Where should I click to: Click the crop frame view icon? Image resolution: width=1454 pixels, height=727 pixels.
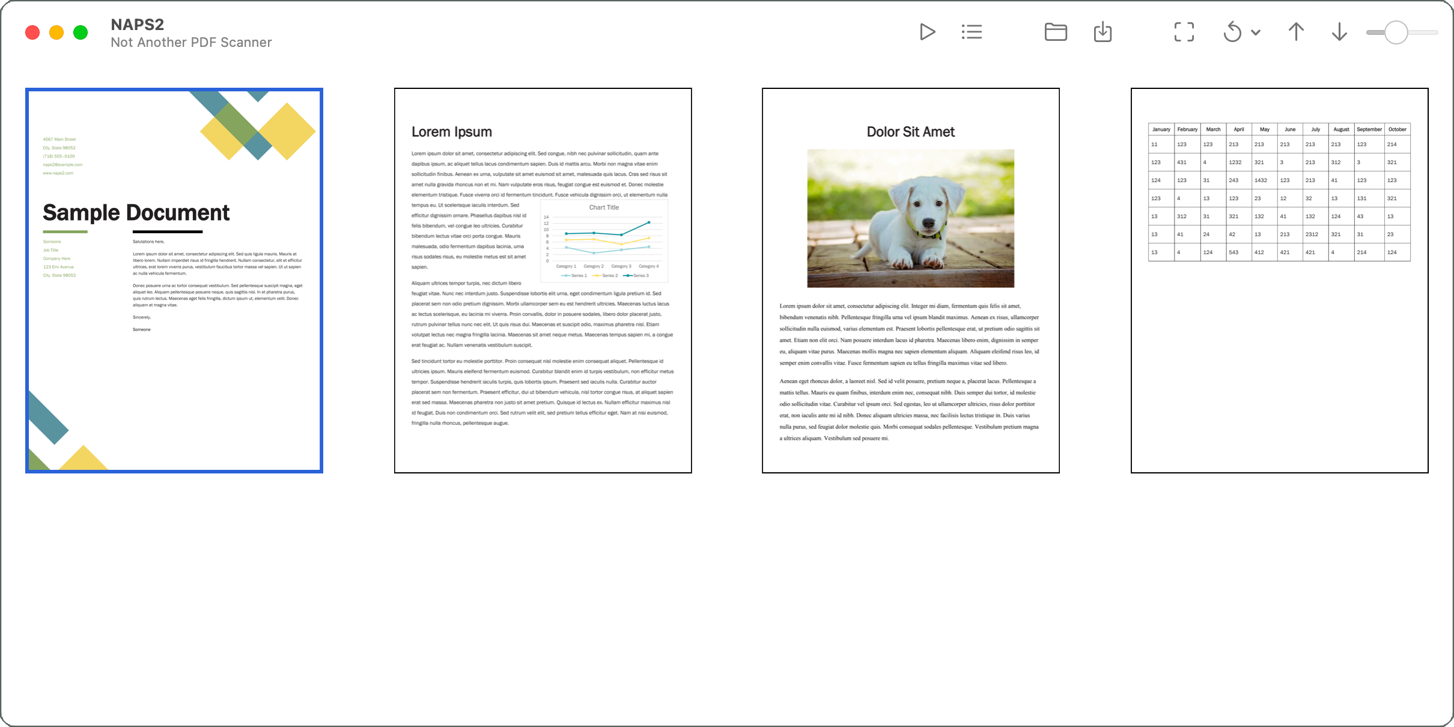[1184, 32]
